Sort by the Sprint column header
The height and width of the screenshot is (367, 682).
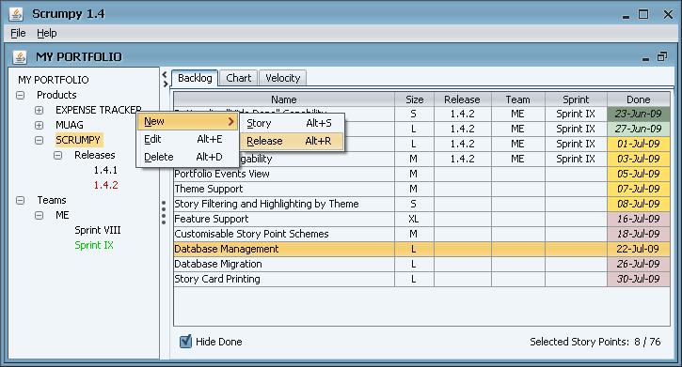(x=576, y=99)
